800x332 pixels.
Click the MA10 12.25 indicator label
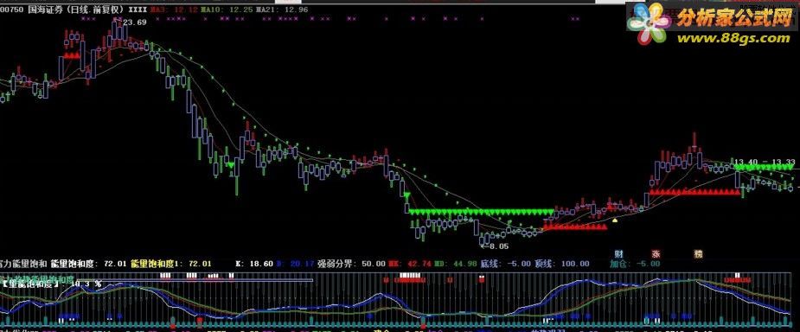[x=226, y=10]
